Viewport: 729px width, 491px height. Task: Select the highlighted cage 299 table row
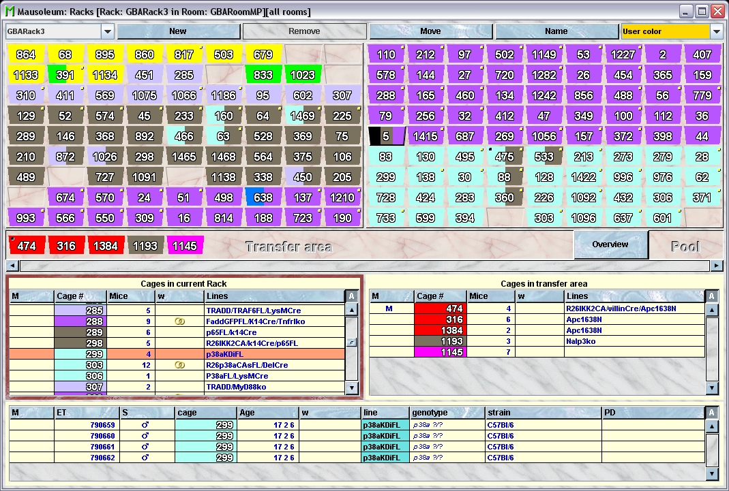coord(177,354)
